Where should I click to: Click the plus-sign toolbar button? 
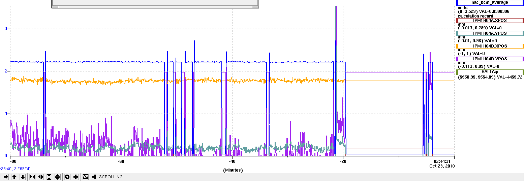(75, 177)
